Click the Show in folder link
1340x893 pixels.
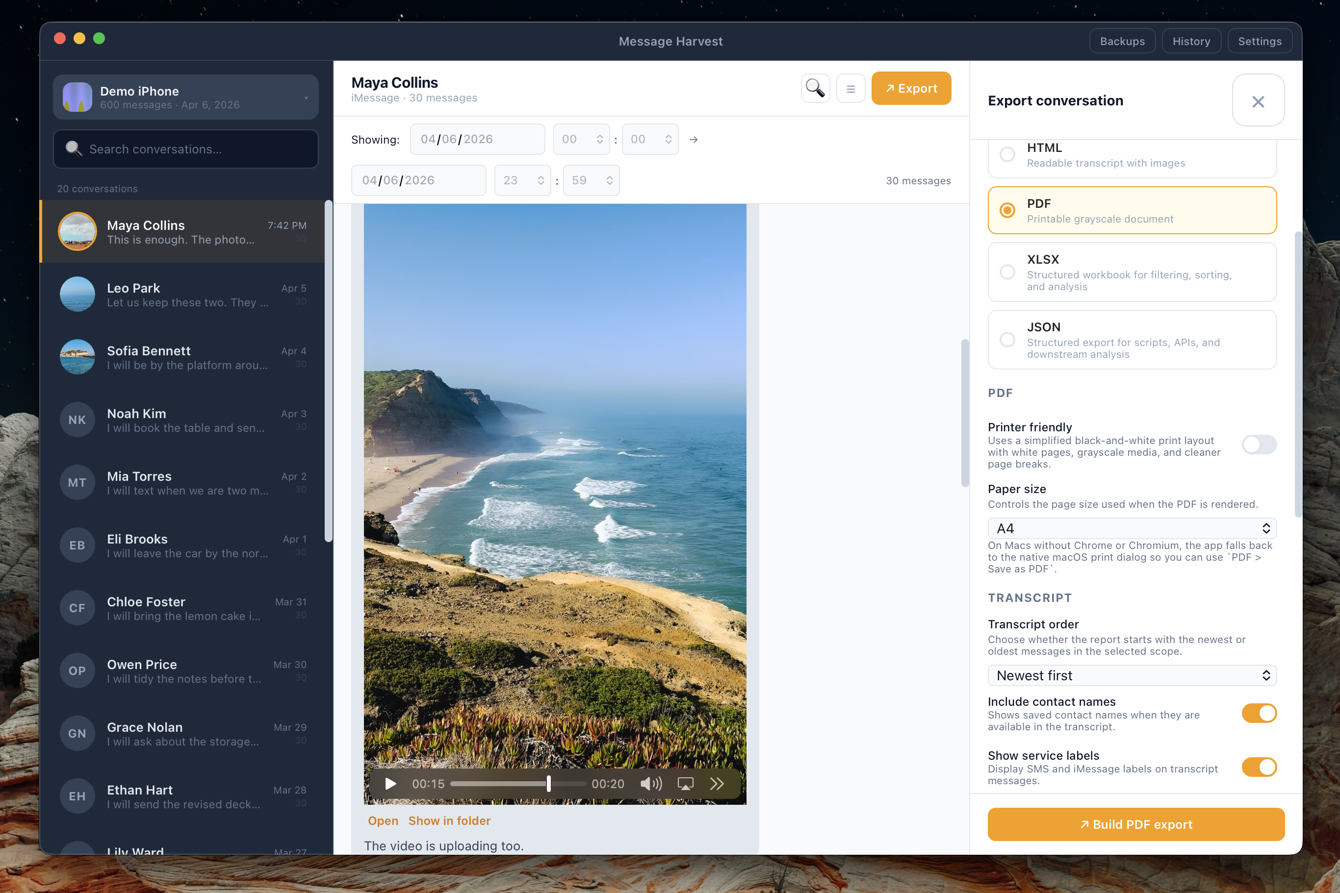[449, 820]
